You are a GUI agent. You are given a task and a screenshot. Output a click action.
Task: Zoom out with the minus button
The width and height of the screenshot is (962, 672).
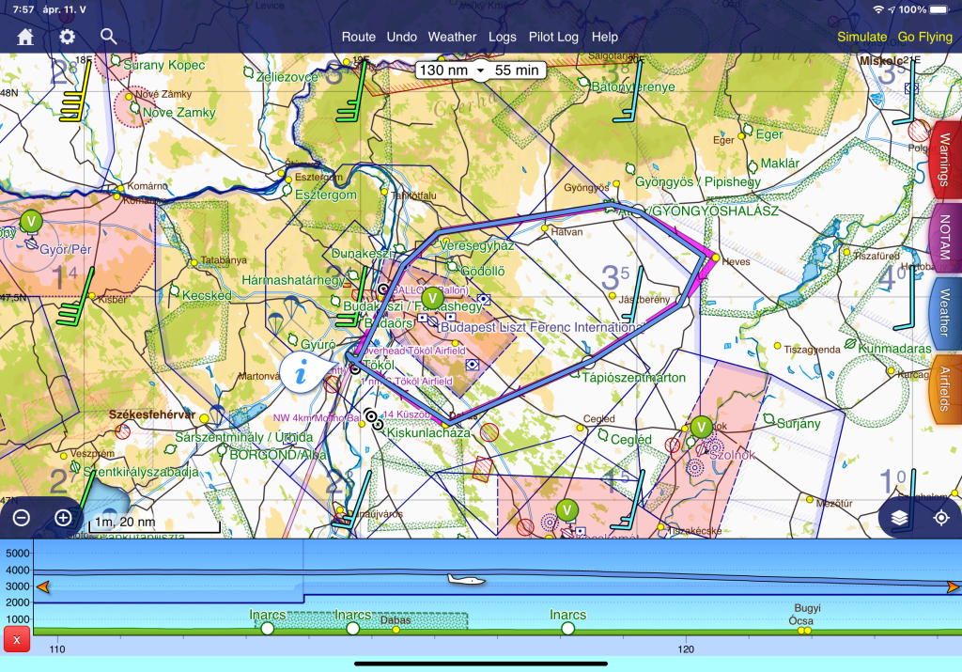tap(22, 518)
